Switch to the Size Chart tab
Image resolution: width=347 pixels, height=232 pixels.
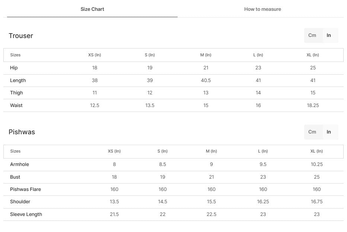[x=92, y=9]
